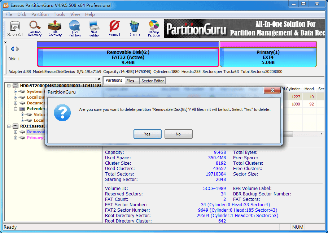The image size is (328, 233).
Task: Click cylinder value 1227 in table
Action: click(x=296, y=97)
